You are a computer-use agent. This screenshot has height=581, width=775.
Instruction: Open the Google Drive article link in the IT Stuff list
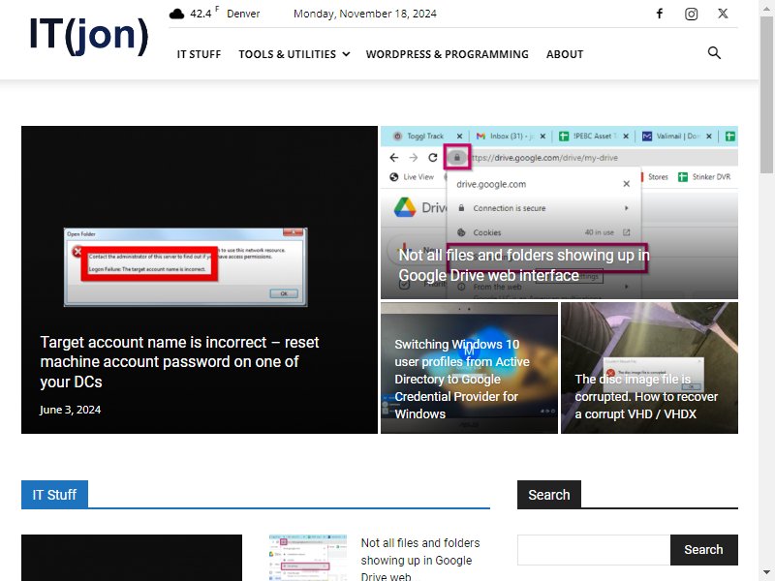420,560
